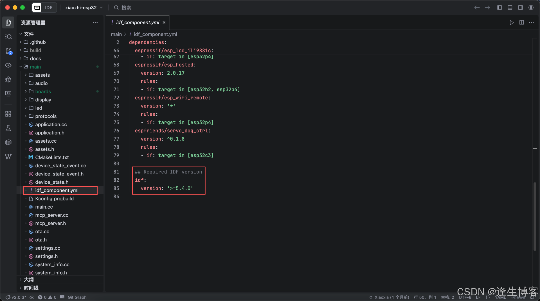The width and height of the screenshot is (540, 301).
Task: Close the idf_component.yml tab
Action: click(164, 22)
